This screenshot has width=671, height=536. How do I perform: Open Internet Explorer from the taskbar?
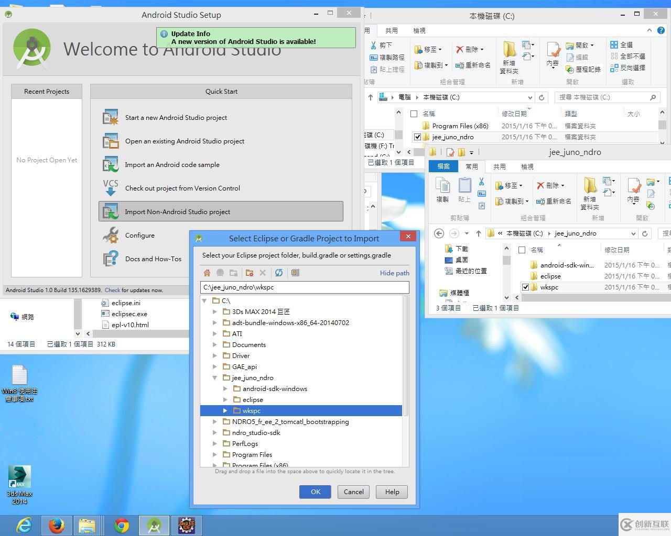(24, 525)
